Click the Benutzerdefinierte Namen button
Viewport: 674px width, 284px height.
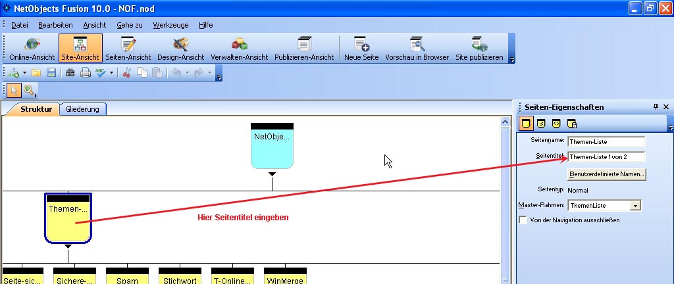pyautogui.click(x=607, y=174)
